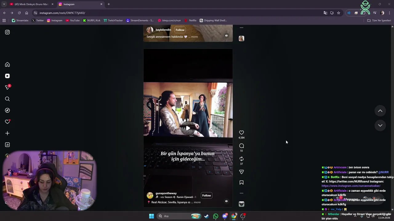The width and height of the screenshot is (394, 221).
Task: Open media control icon in toolbar
Action: click(375, 13)
